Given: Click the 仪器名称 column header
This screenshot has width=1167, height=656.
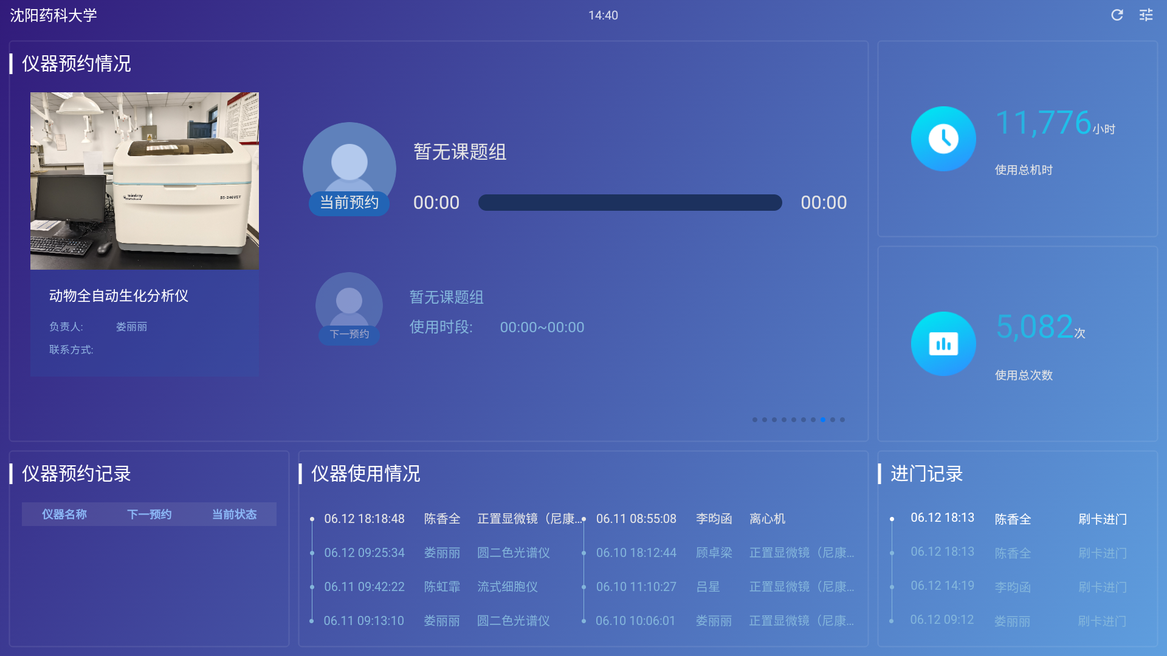Looking at the screenshot, I should coord(64,514).
